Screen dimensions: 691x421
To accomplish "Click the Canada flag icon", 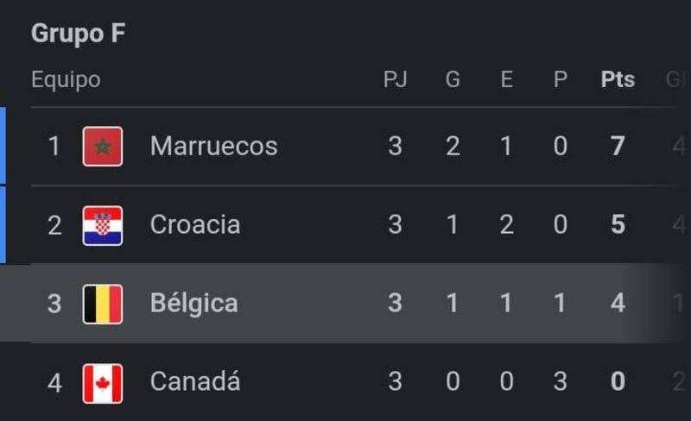I will click(103, 382).
